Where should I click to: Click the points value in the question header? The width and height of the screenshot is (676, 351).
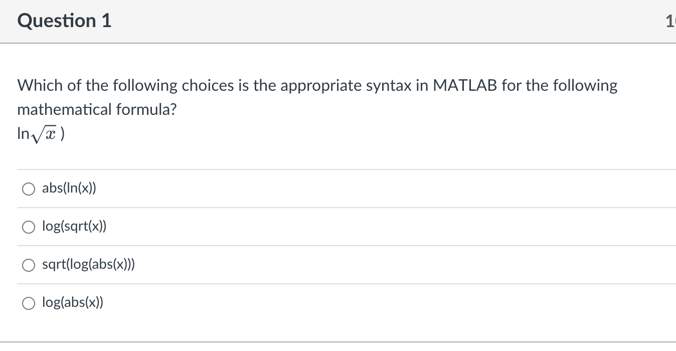point(670,21)
